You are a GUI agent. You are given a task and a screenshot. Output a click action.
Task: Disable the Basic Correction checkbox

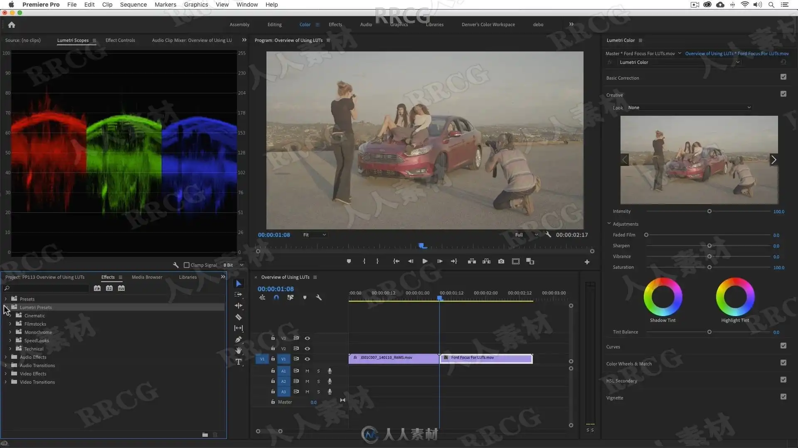coord(783,77)
